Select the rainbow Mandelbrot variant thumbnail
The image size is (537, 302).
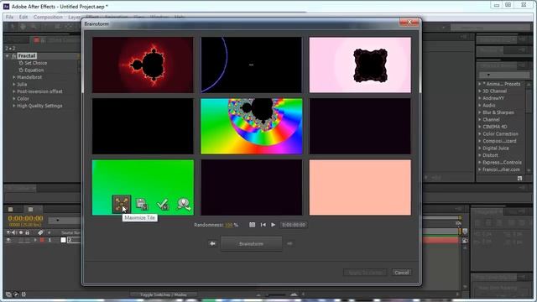pos(252,126)
